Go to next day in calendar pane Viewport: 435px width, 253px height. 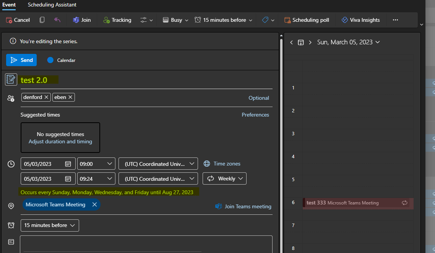pos(310,42)
